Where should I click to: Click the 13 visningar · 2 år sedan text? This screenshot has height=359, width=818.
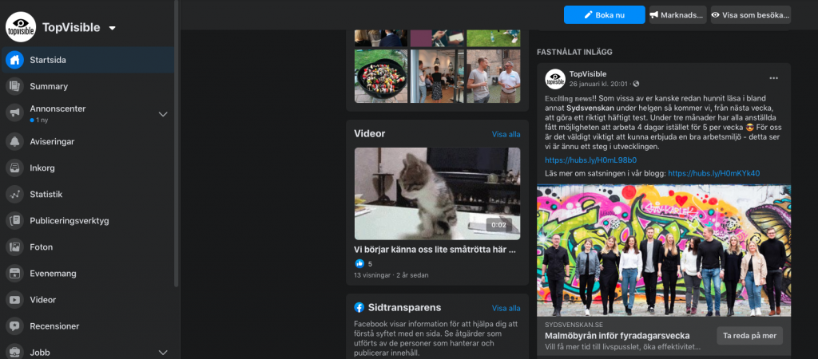coord(391,275)
